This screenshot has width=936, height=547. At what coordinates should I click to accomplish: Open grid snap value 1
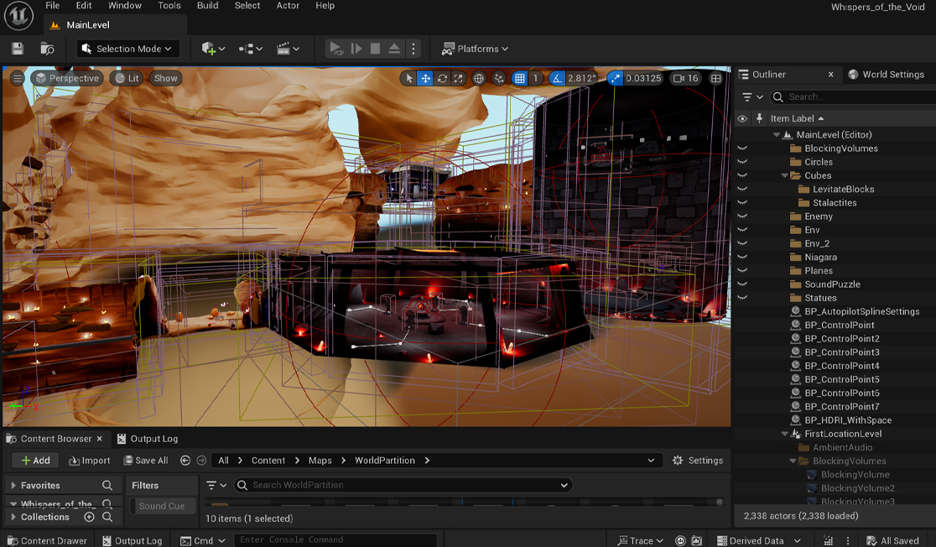point(535,78)
